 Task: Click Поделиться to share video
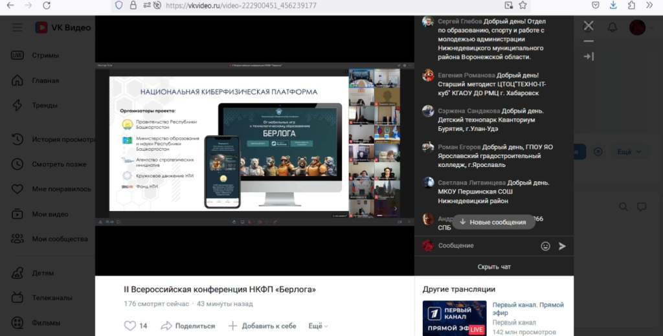coord(188,326)
